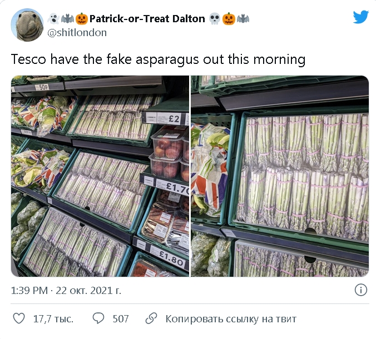Open Patrick-or-Treat Dalton profile name
Viewport: 376px width, 339px height.
147,19
